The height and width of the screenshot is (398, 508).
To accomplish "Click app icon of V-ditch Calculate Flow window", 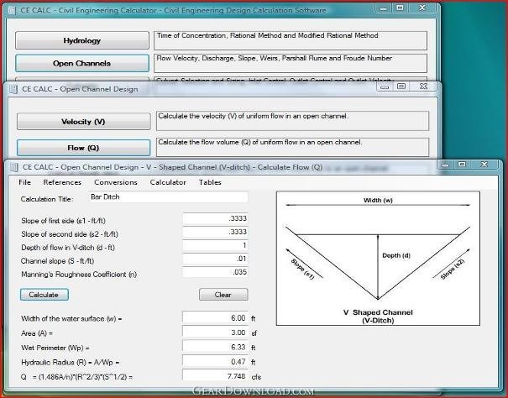I will 13,167.
